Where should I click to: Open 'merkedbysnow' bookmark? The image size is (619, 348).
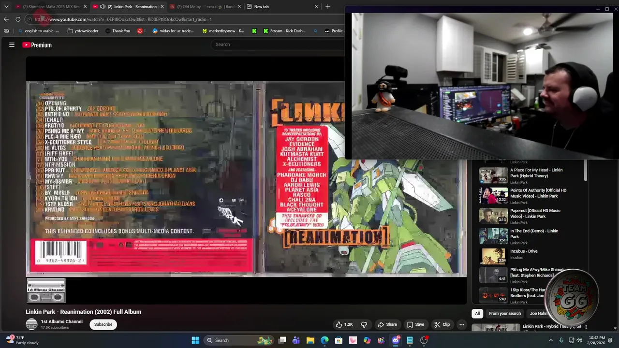[223, 31]
